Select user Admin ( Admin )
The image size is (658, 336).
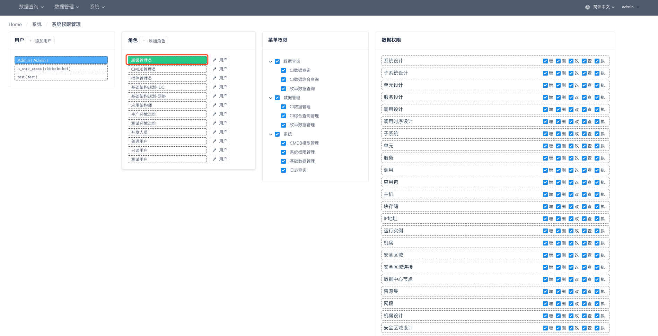coord(61,60)
